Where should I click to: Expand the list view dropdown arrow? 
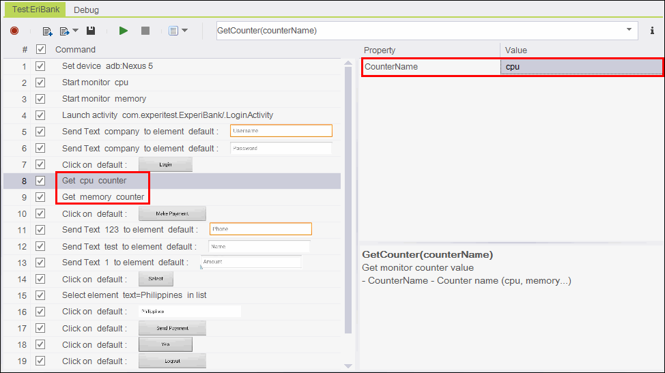184,31
